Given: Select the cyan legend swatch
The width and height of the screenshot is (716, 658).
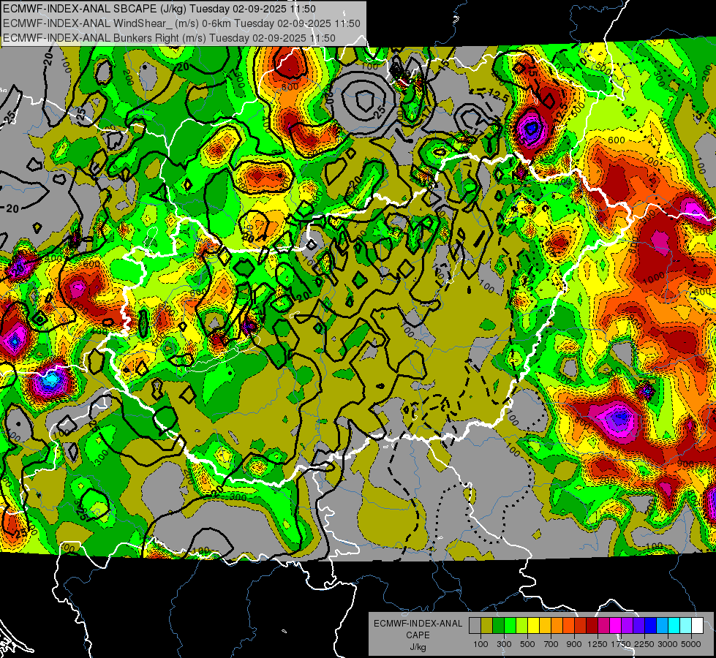Looking at the screenshot, I should pos(674,626).
